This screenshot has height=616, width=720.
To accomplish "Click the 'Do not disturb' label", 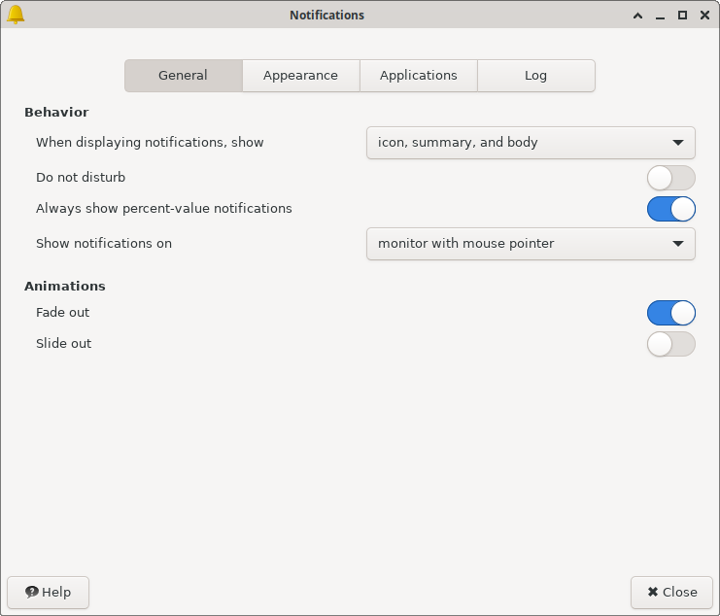I will click(x=81, y=177).
